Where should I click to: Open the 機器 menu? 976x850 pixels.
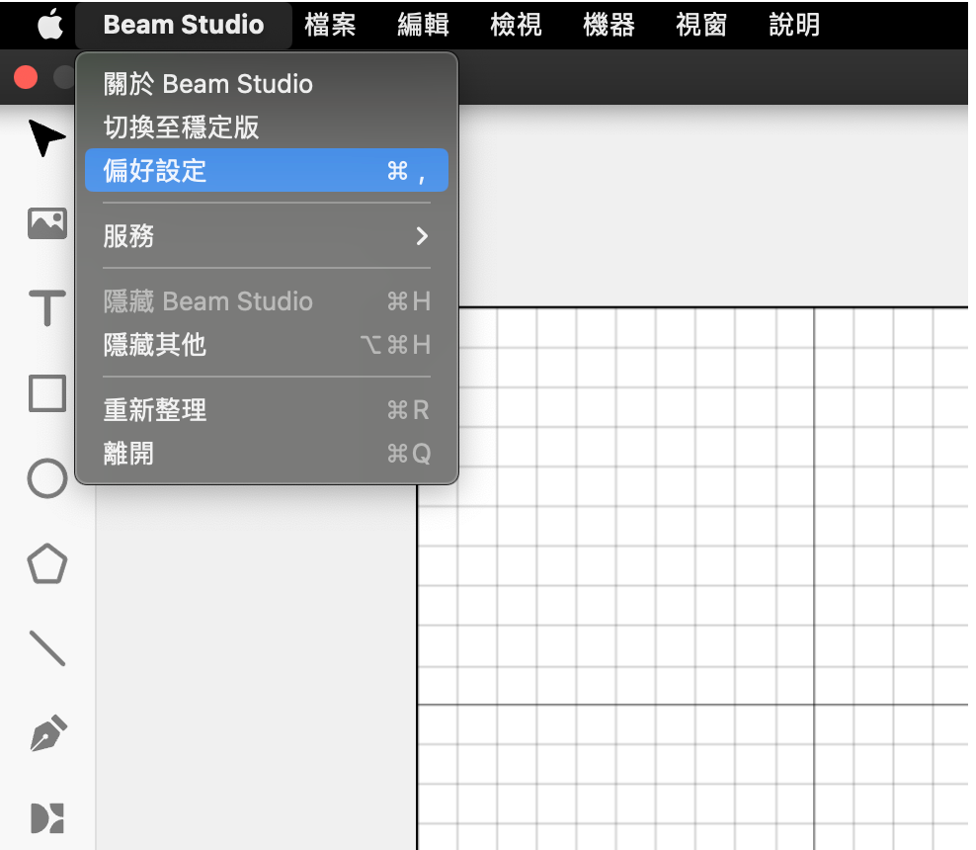(609, 25)
